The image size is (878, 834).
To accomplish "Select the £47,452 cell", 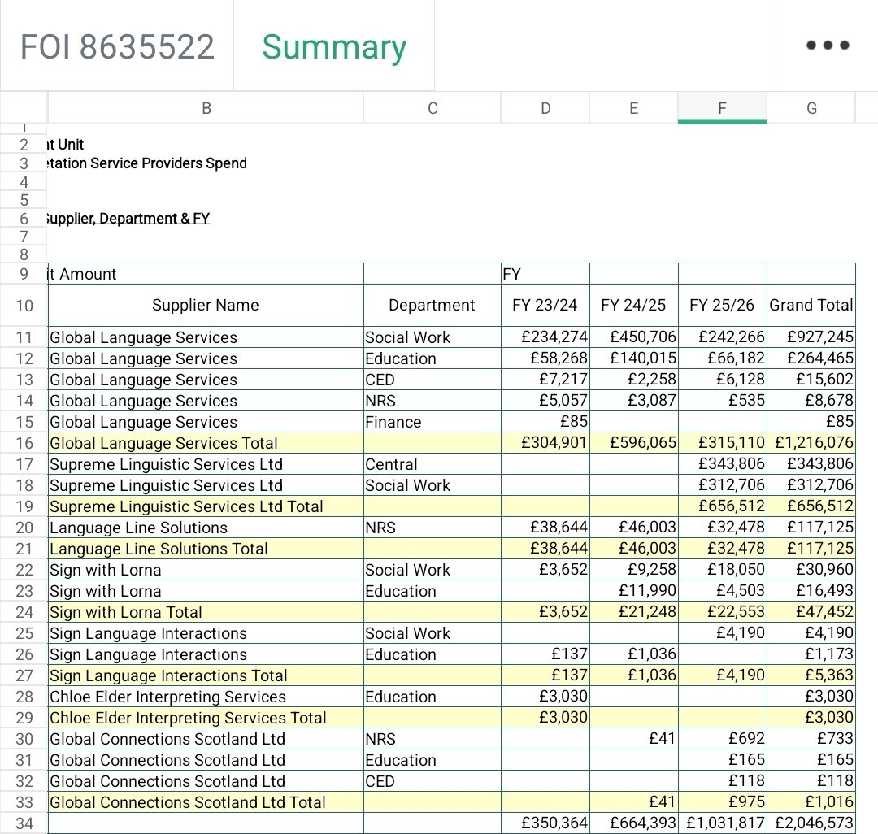I will [811, 612].
